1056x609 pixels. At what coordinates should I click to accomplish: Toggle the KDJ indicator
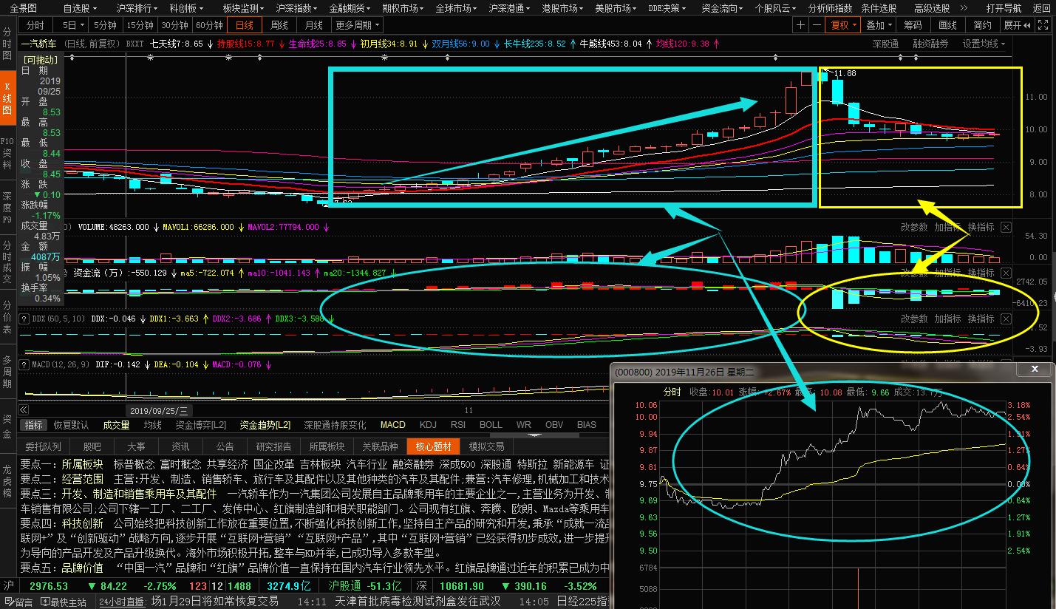428,425
